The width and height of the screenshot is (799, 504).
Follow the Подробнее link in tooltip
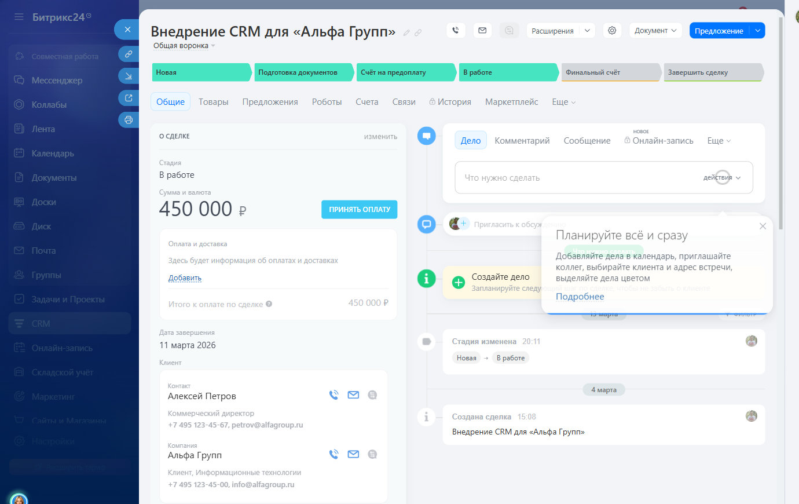pyautogui.click(x=580, y=297)
